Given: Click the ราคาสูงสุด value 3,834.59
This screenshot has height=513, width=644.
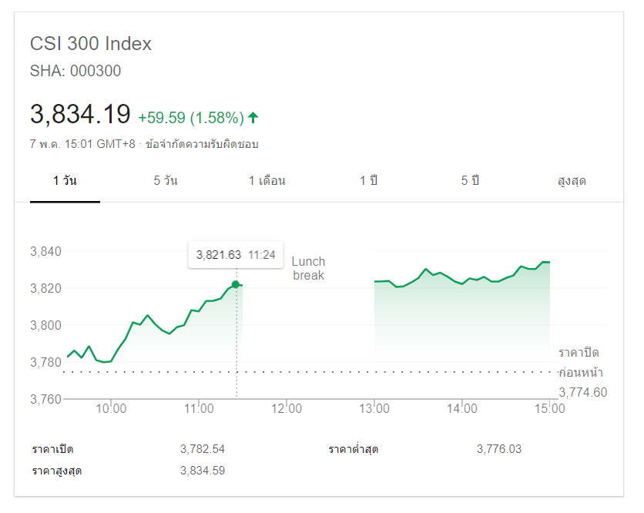Looking at the screenshot, I should pos(203,471).
